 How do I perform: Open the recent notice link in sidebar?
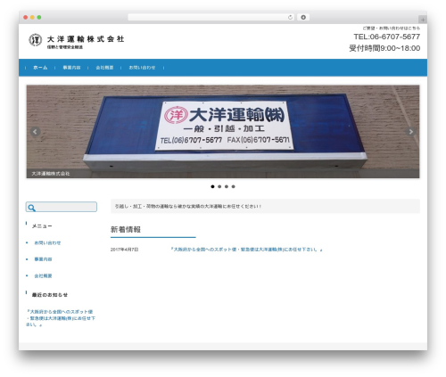[x=61, y=318]
